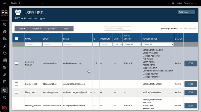Image resolution: width=201 pixels, height=112 pixels.
Task: Open the Batch dropdown menu
Action: 52,29
